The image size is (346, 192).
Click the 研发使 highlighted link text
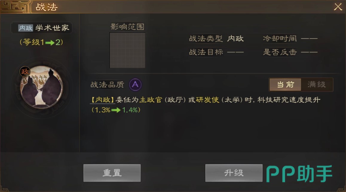click(x=207, y=100)
